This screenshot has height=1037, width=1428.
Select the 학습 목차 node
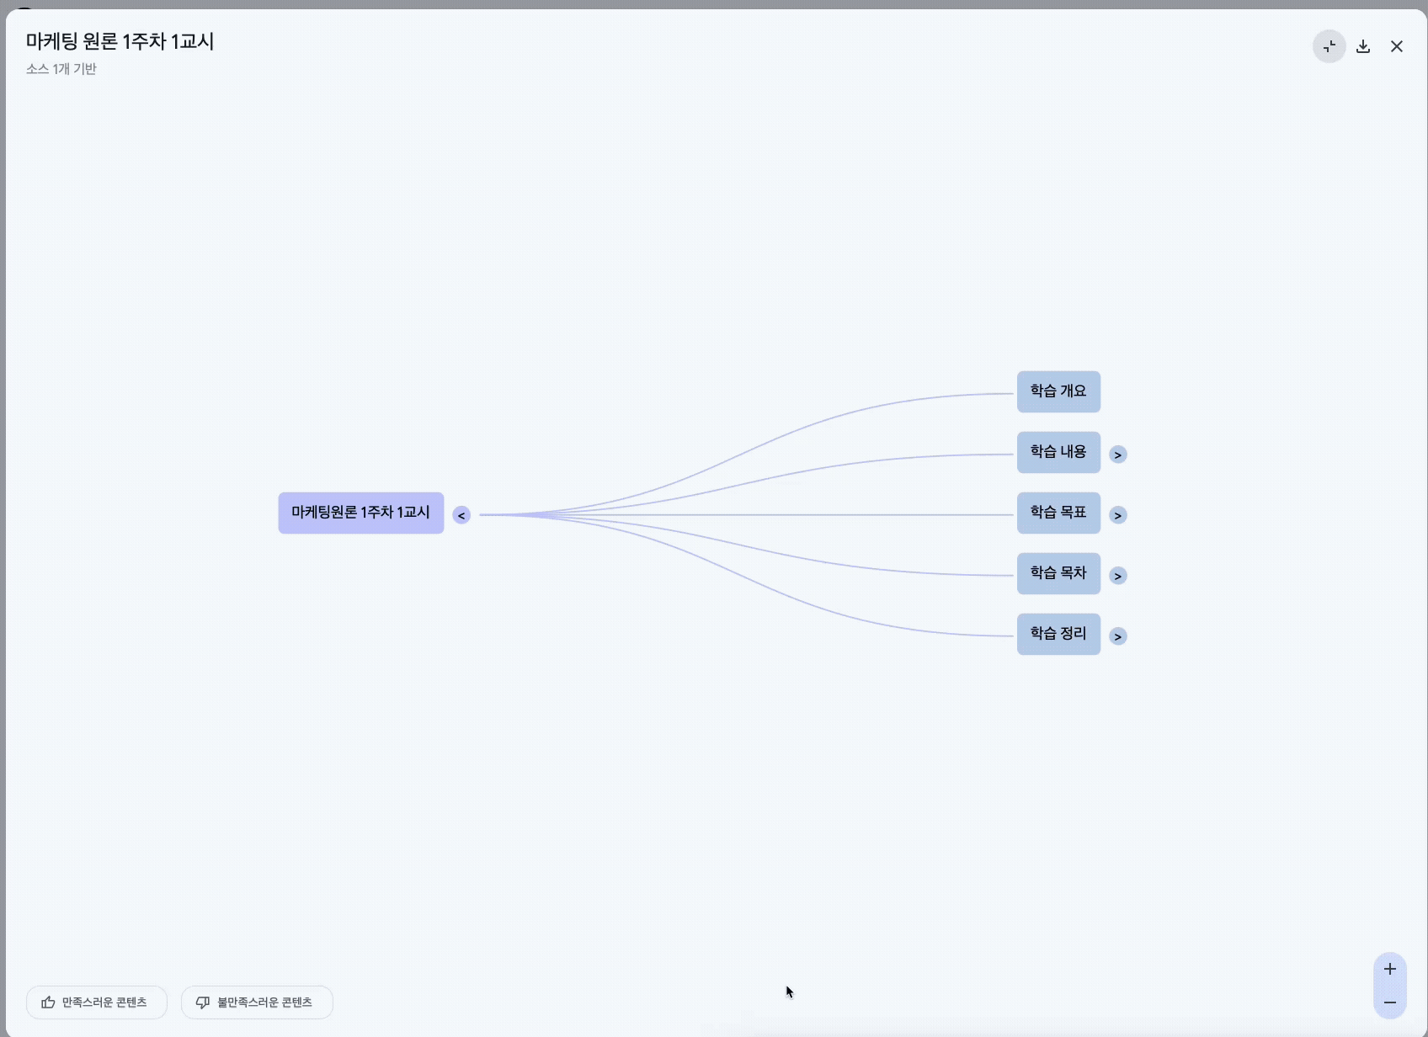click(x=1058, y=573)
